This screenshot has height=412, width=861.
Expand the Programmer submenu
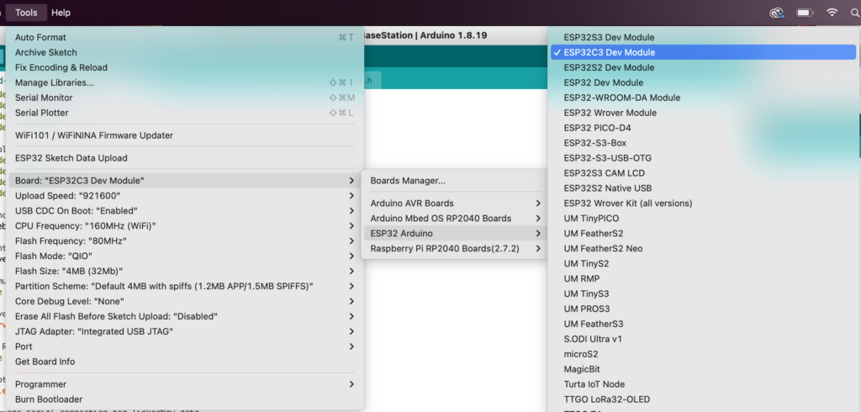pyautogui.click(x=184, y=384)
